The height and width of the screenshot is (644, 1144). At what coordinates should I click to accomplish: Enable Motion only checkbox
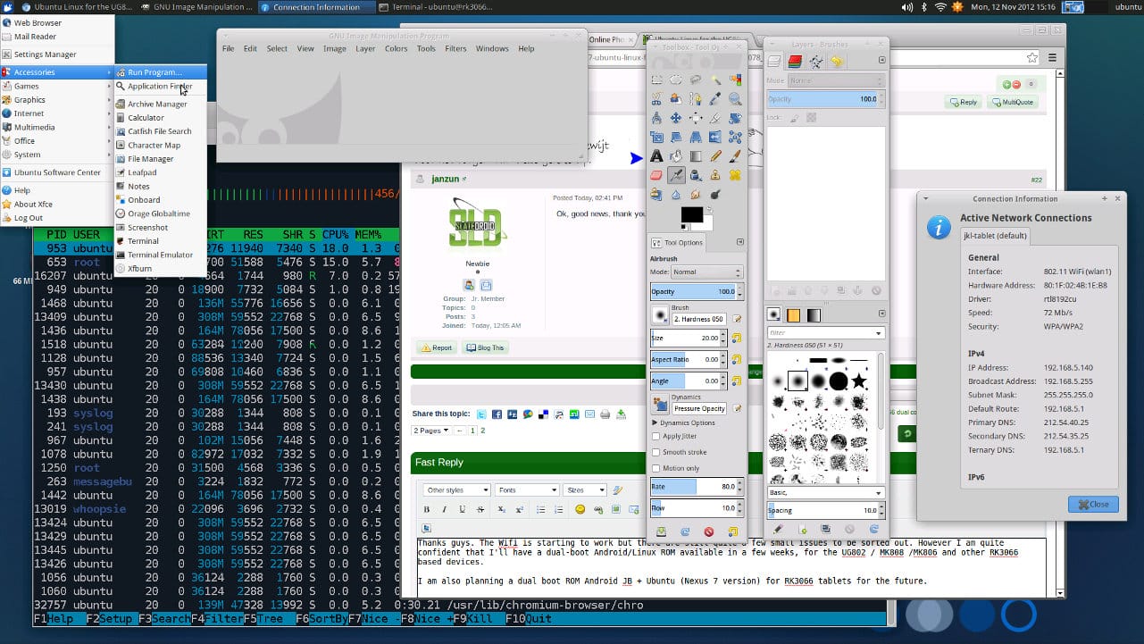(x=656, y=468)
